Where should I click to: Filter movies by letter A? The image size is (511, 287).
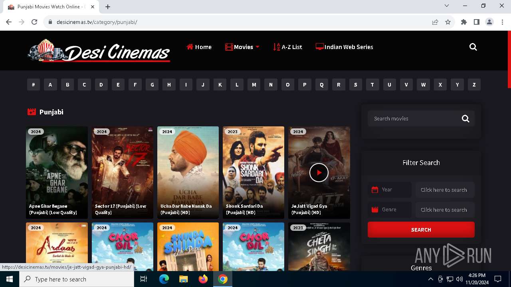pyautogui.click(x=50, y=85)
